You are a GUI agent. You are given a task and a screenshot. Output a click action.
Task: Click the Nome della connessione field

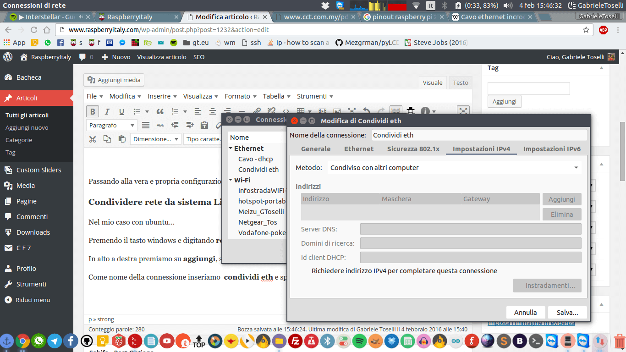click(479, 135)
